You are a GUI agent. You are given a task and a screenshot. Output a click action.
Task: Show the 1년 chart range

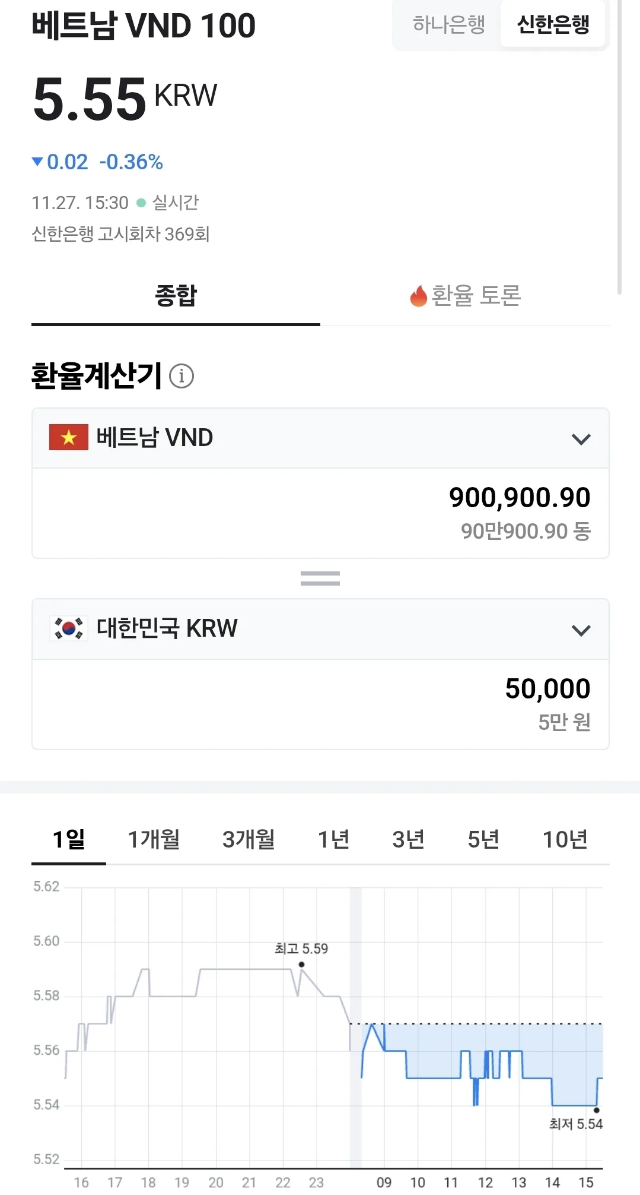[x=333, y=839]
